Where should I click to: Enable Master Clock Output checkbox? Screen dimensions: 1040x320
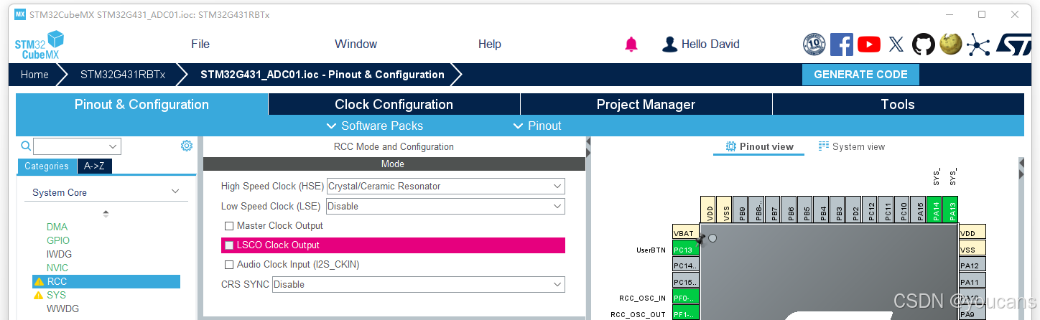pos(229,225)
